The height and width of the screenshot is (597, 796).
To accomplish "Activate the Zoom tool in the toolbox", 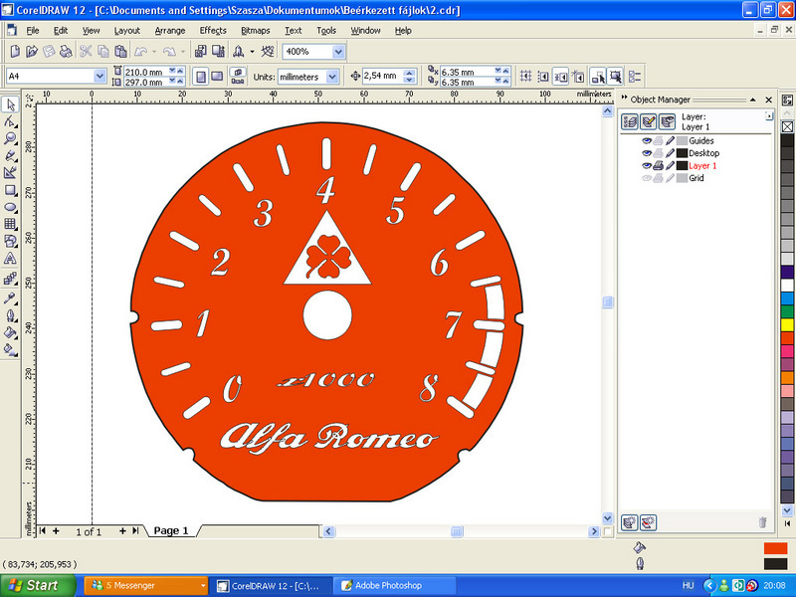I will 10,138.
